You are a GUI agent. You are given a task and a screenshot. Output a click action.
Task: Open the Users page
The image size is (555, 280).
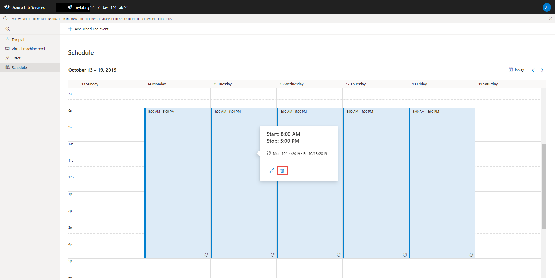(16, 58)
